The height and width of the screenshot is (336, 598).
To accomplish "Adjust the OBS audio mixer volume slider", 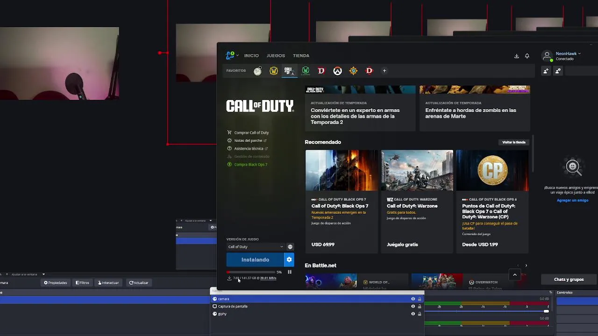I will pyautogui.click(x=546, y=311).
